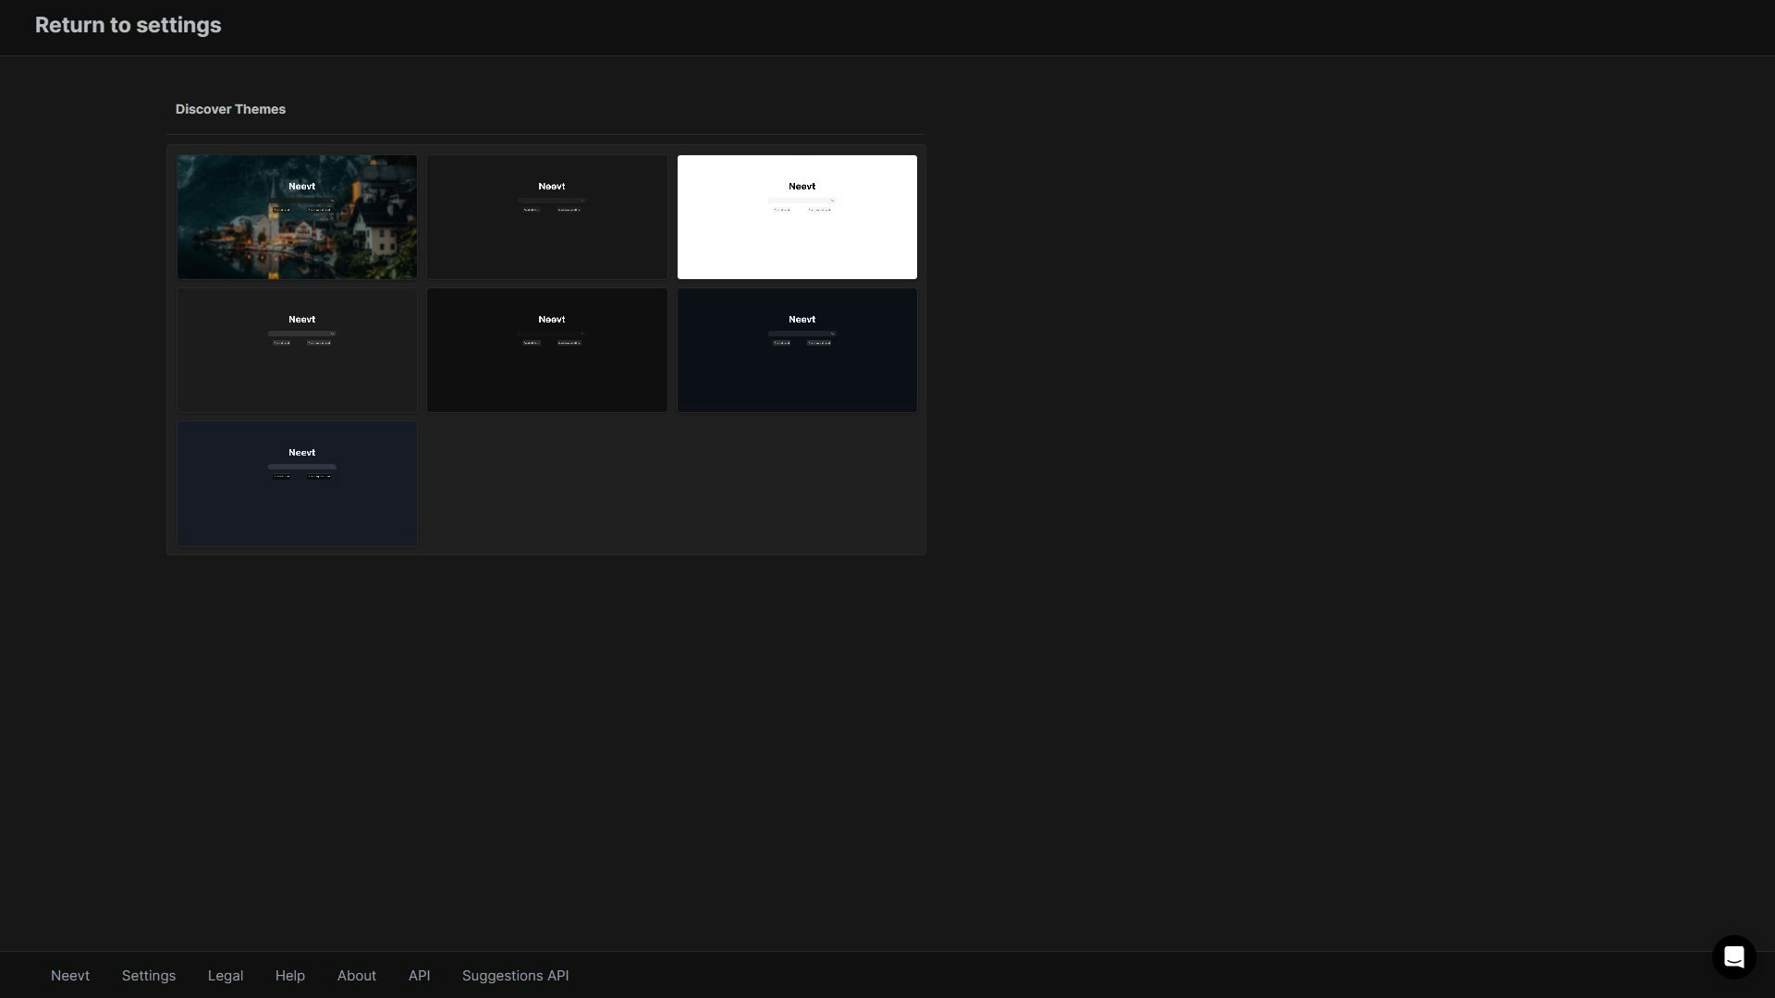The height and width of the screenshot is (998, 1775).
Task: Choose the dark navy theme preview
Action: [797, 370]
